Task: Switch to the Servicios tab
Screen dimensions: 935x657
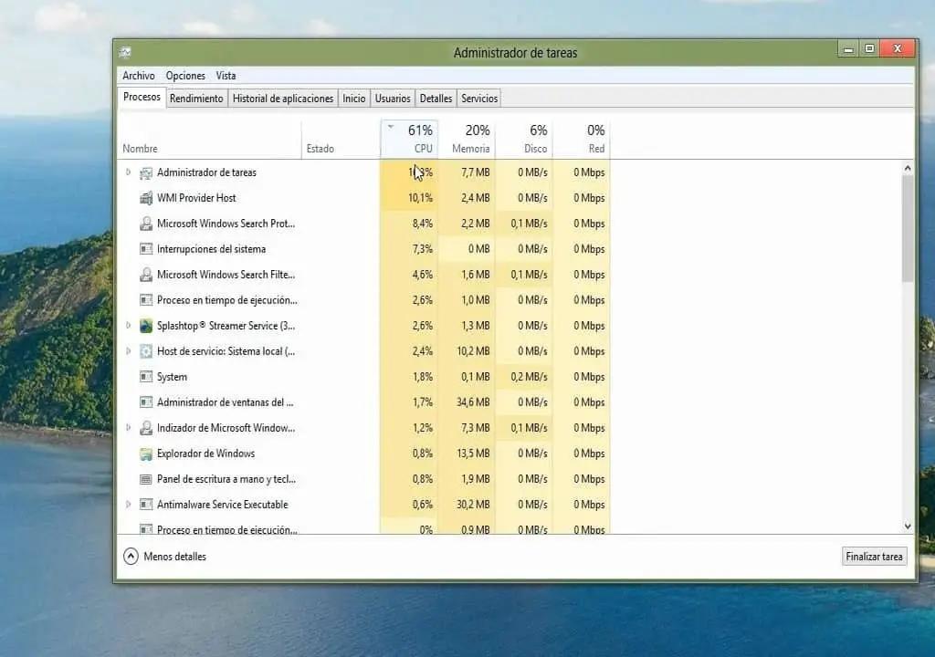Action: pyautogui.click(x=478, y=99)
